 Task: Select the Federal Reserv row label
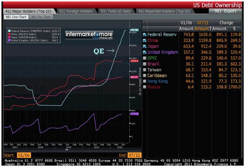[x=162, y=35]
